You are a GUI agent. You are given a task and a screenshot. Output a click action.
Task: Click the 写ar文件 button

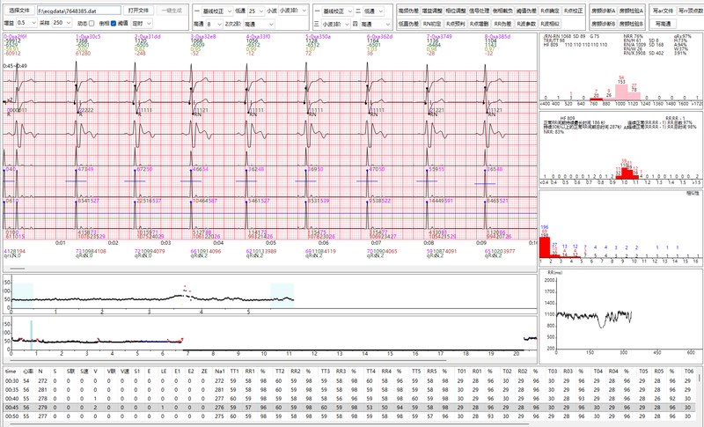coord(663,9)
